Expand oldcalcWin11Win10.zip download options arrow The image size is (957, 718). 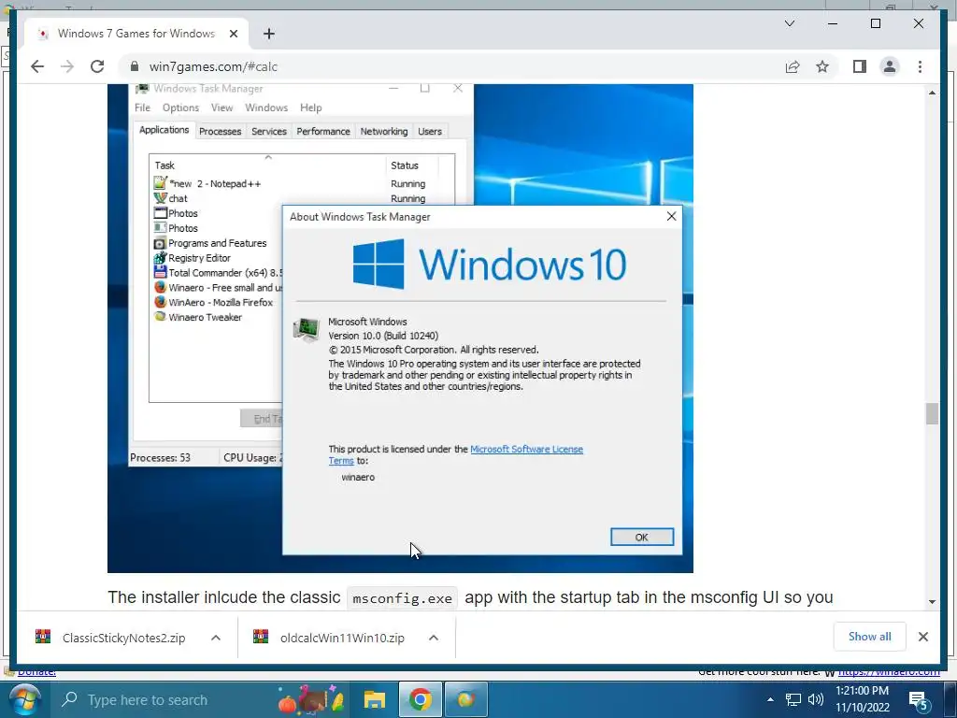pos(434,638)
